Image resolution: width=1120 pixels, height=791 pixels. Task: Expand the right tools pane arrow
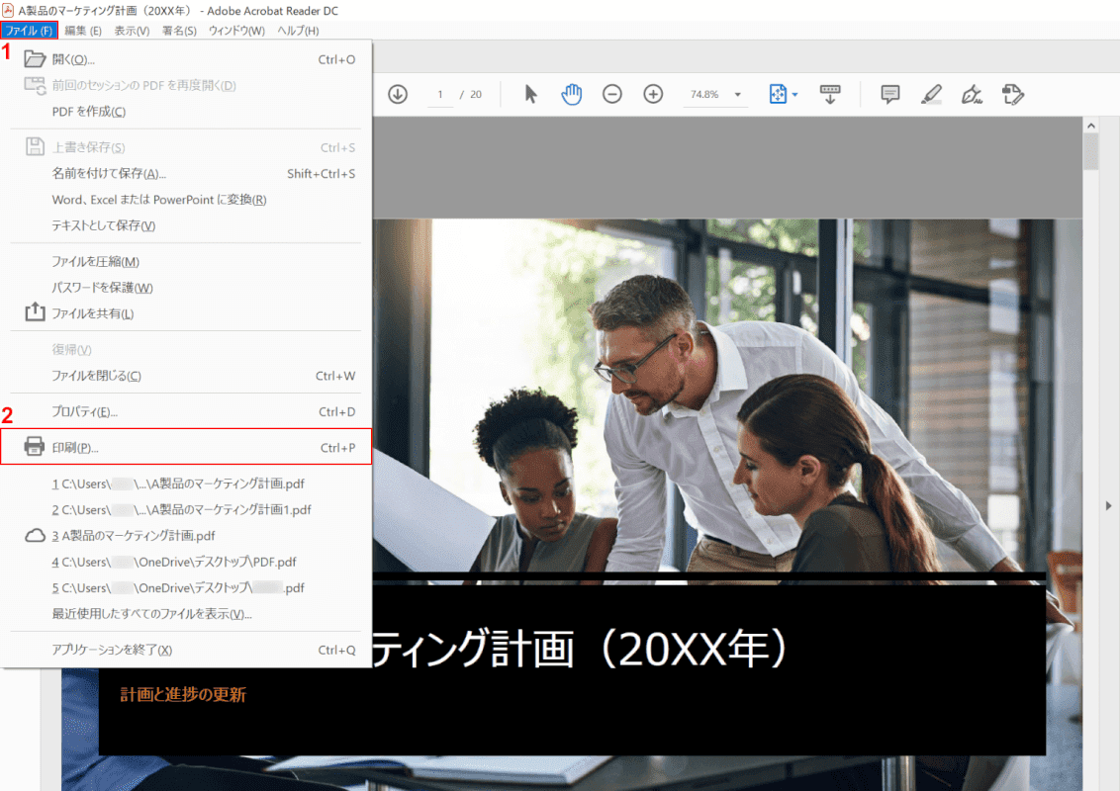pos(1108,505)
